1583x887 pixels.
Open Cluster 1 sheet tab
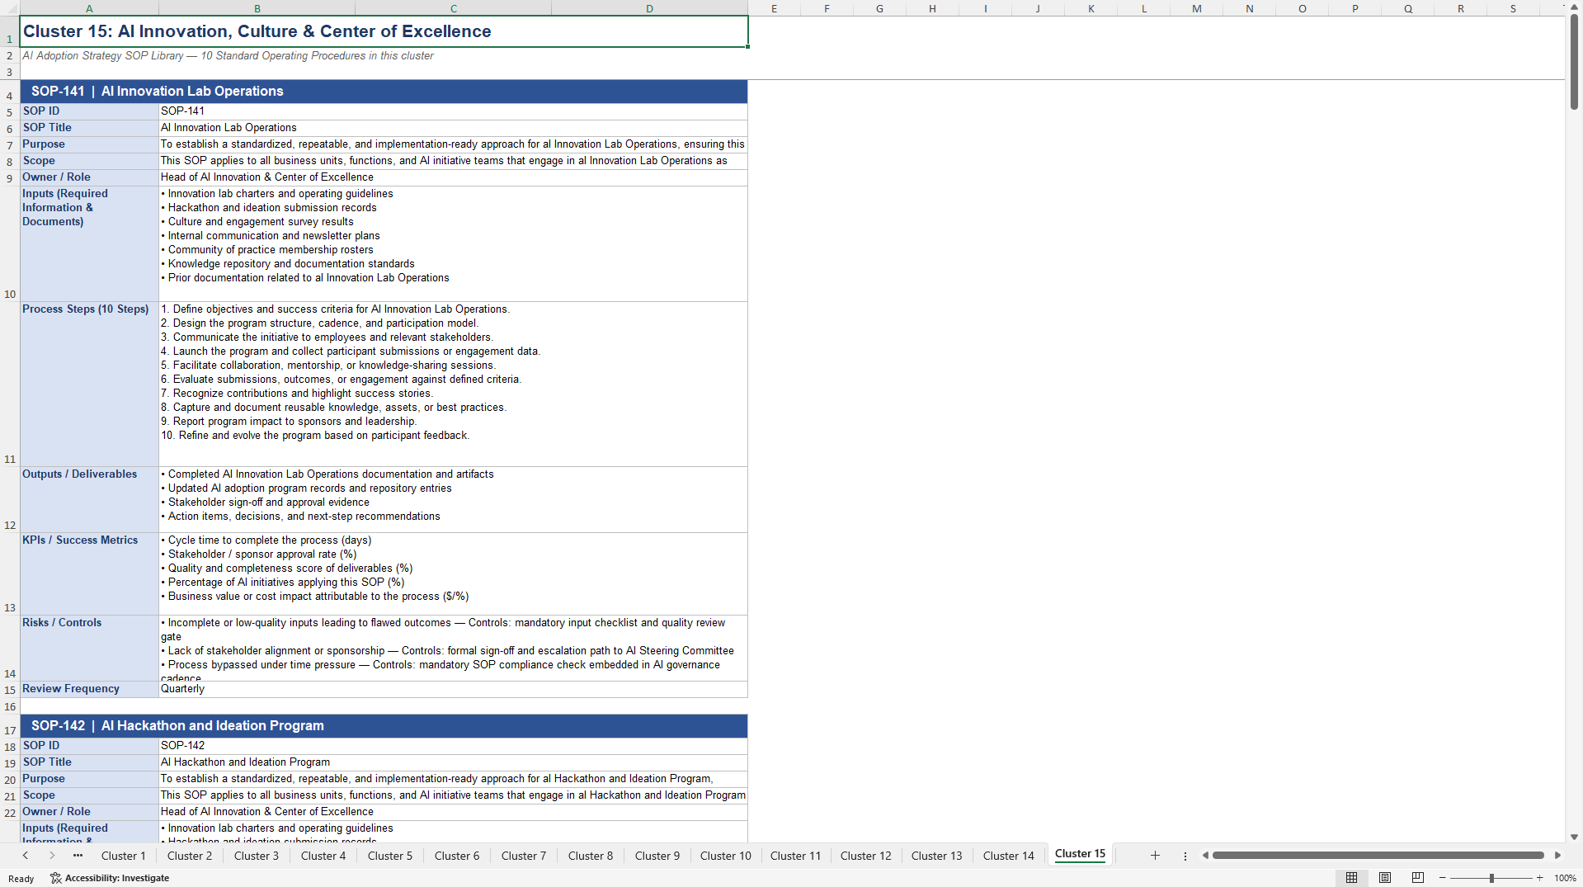point(123,856)
